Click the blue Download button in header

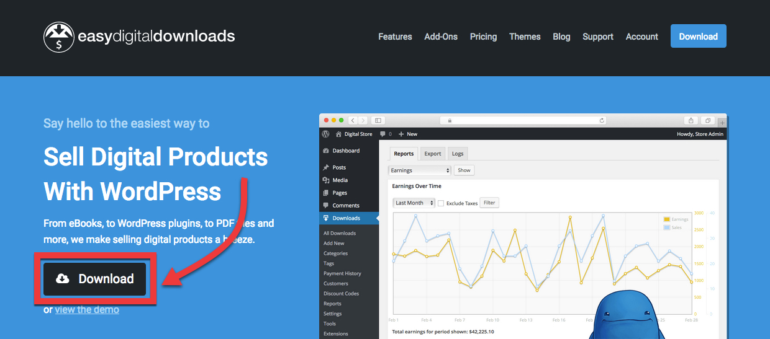click(698, 36)
